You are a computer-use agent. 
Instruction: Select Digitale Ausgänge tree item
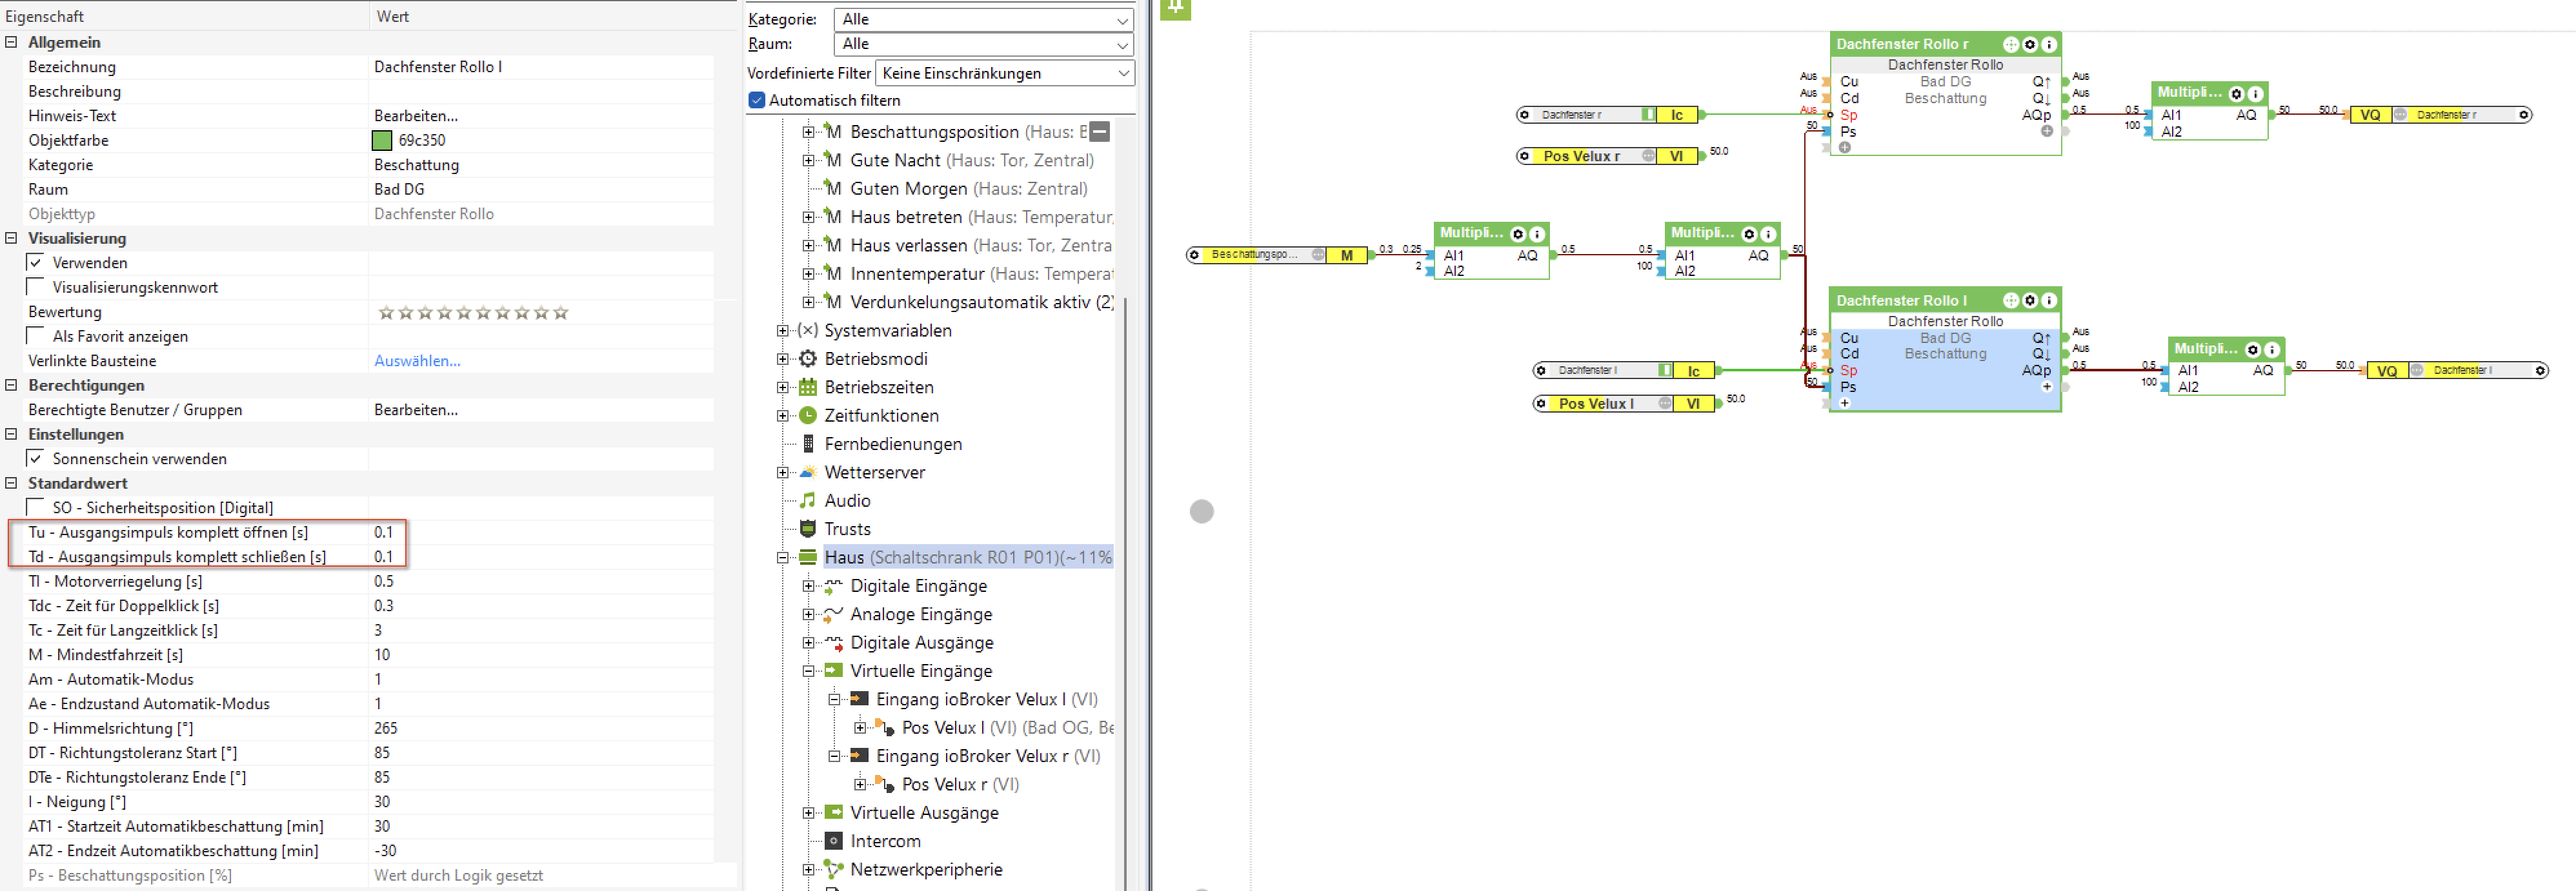(x=921, y=642)
